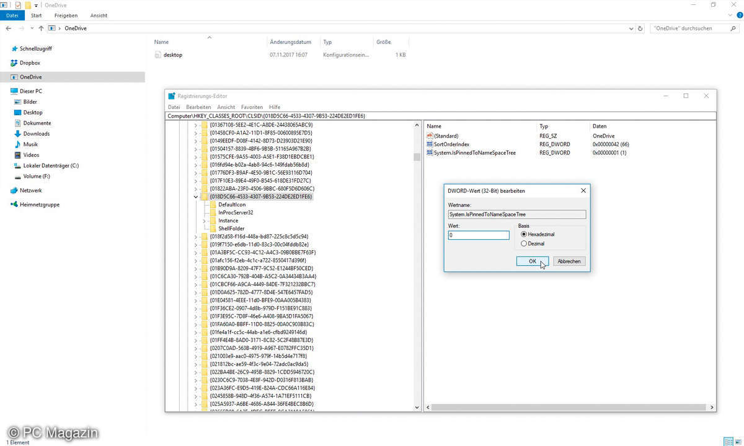
Task: Cancel the dialog with Abbrechen
Action: [569, 261]
